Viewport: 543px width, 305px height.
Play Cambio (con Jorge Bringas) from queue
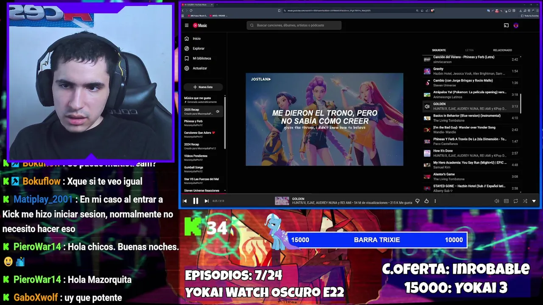point(471,83)
